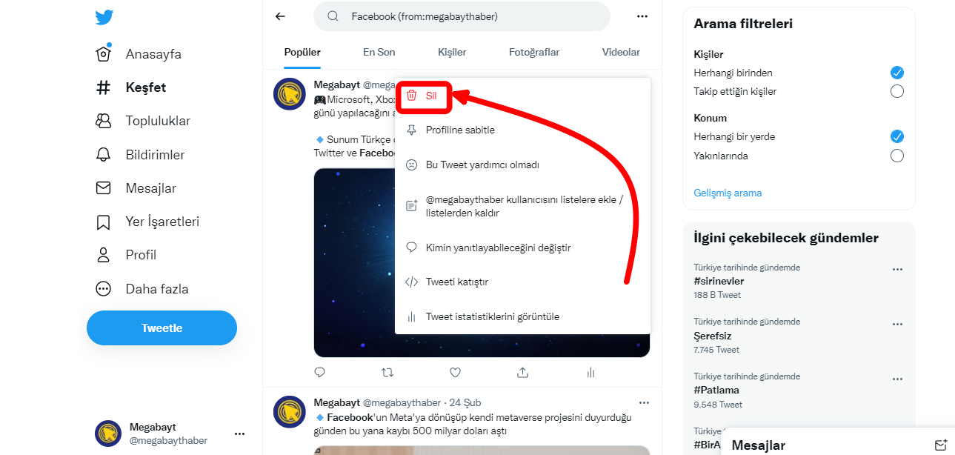Retweet the first Megabayt tweet
Image resolution: width=955 pixels, height=455 pixels.
point(387,372)
